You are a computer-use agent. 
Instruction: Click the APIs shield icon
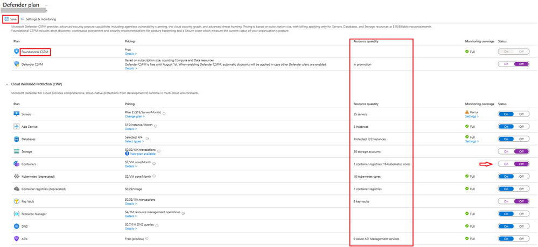click(x=17, y=239)
